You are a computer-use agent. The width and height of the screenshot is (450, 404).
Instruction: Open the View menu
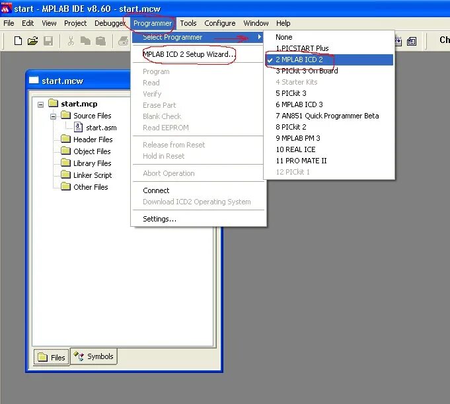pos(49,23)
